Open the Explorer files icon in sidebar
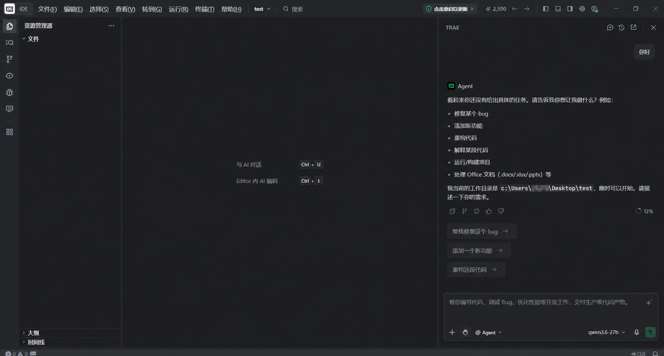 (x=10, y=26)
